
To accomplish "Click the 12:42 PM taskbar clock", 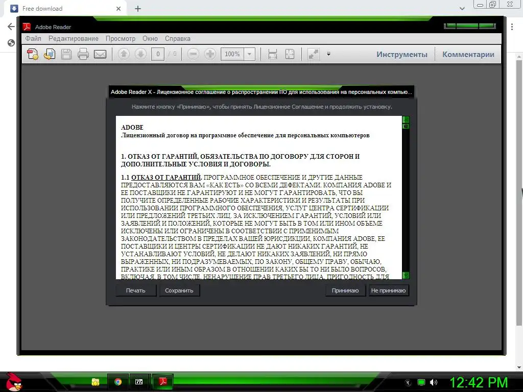I will [x=478, y=382].
